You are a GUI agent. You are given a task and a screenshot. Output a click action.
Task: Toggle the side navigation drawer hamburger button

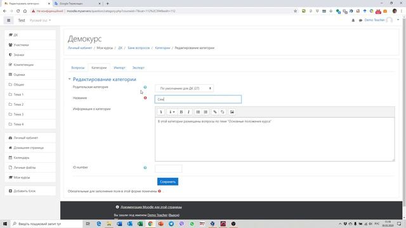[x=8, y=20]
